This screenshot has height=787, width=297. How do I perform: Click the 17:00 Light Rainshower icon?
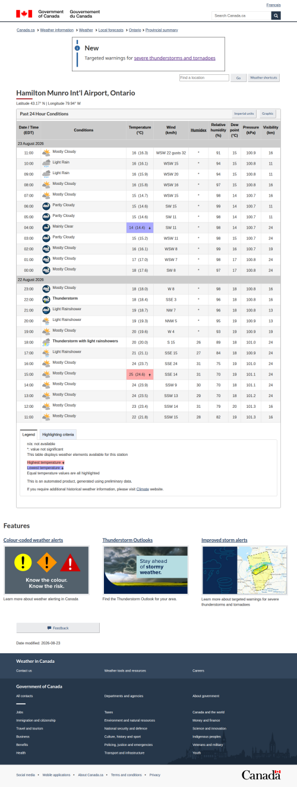point(46,353)
